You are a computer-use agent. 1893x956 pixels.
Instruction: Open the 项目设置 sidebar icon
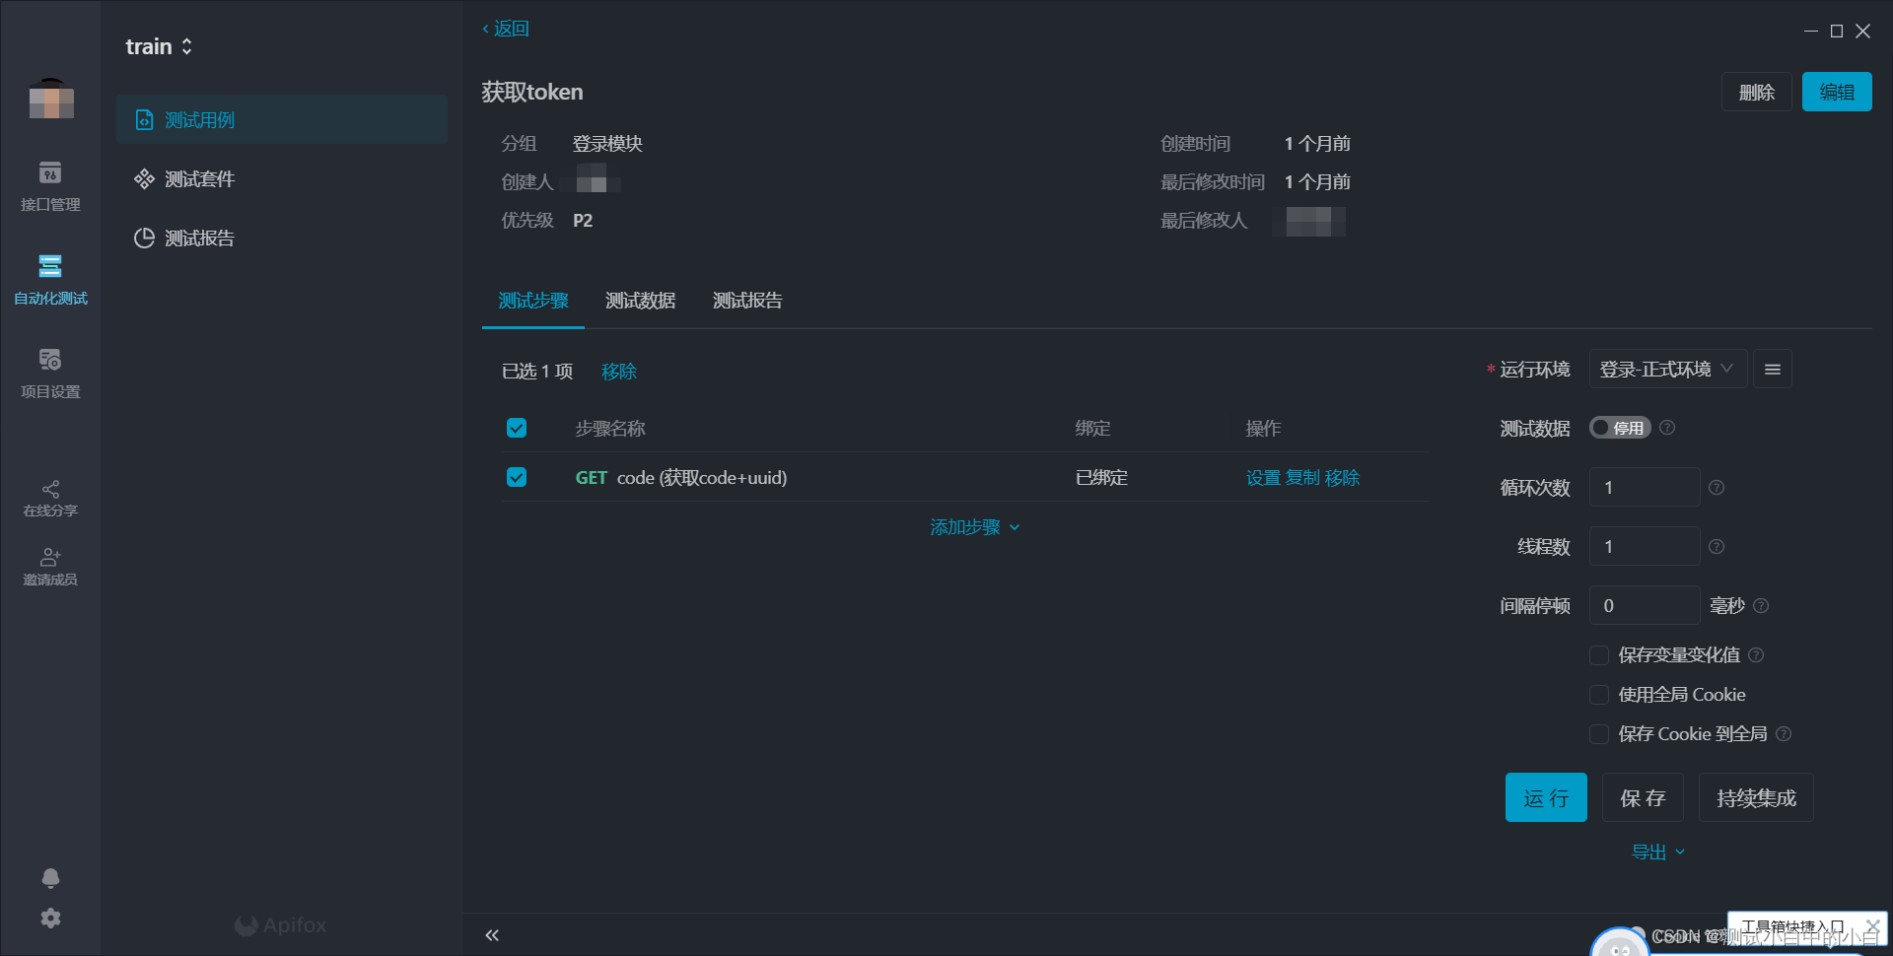pyautogui.click(x=50, y=360)
